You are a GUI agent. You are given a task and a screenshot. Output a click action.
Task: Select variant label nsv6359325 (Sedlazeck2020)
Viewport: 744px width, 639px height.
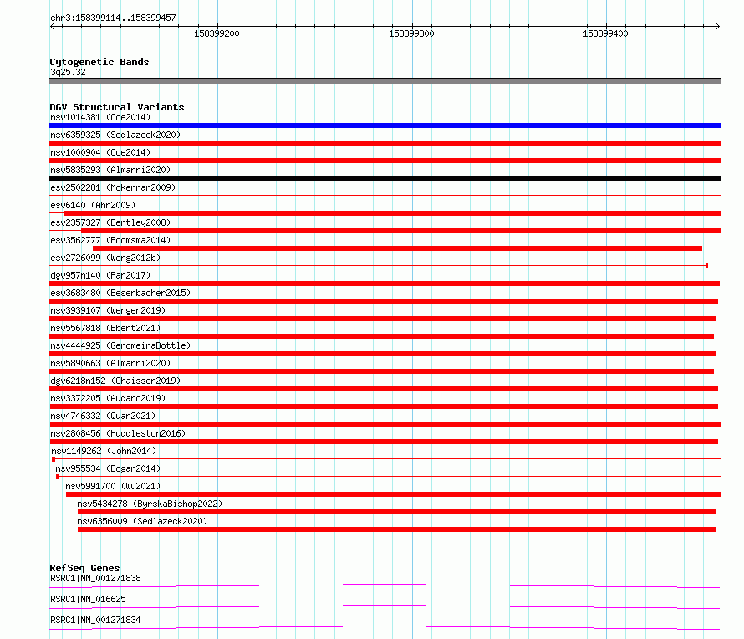click(x=115, y=135)
